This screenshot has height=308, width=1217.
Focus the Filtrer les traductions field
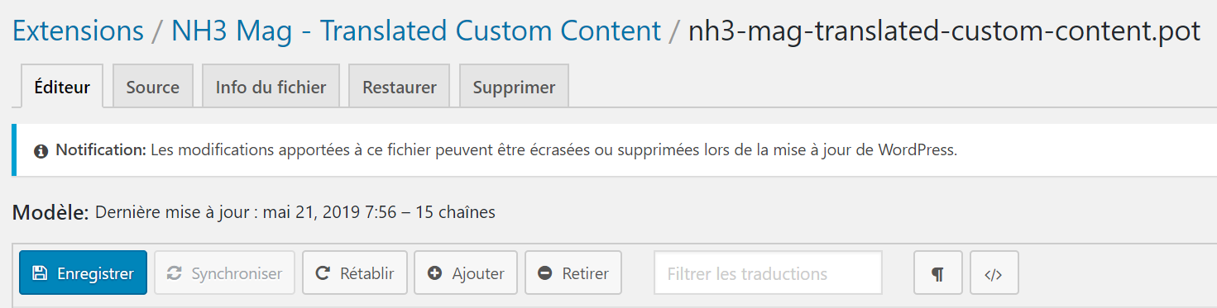(768, 273)
